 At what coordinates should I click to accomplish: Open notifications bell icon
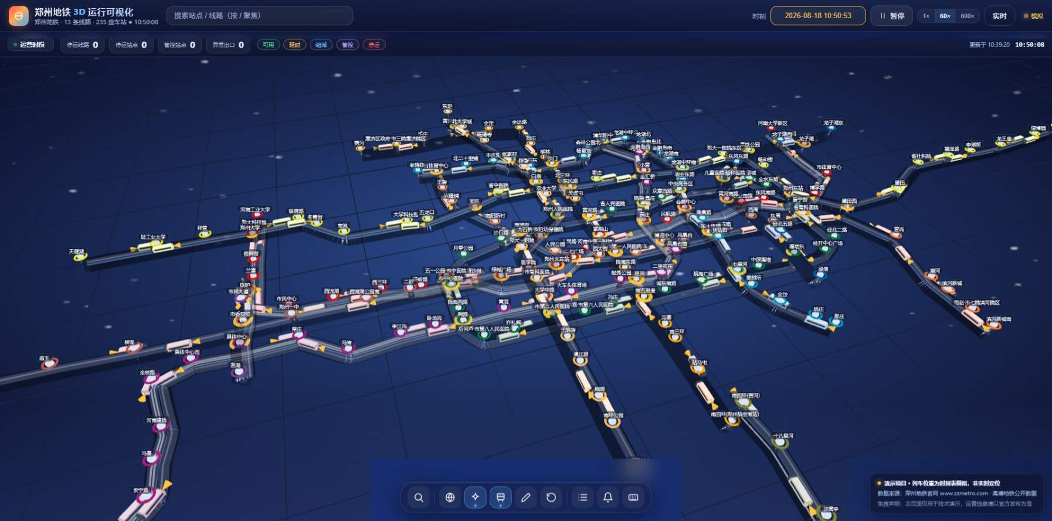point(608,498)
